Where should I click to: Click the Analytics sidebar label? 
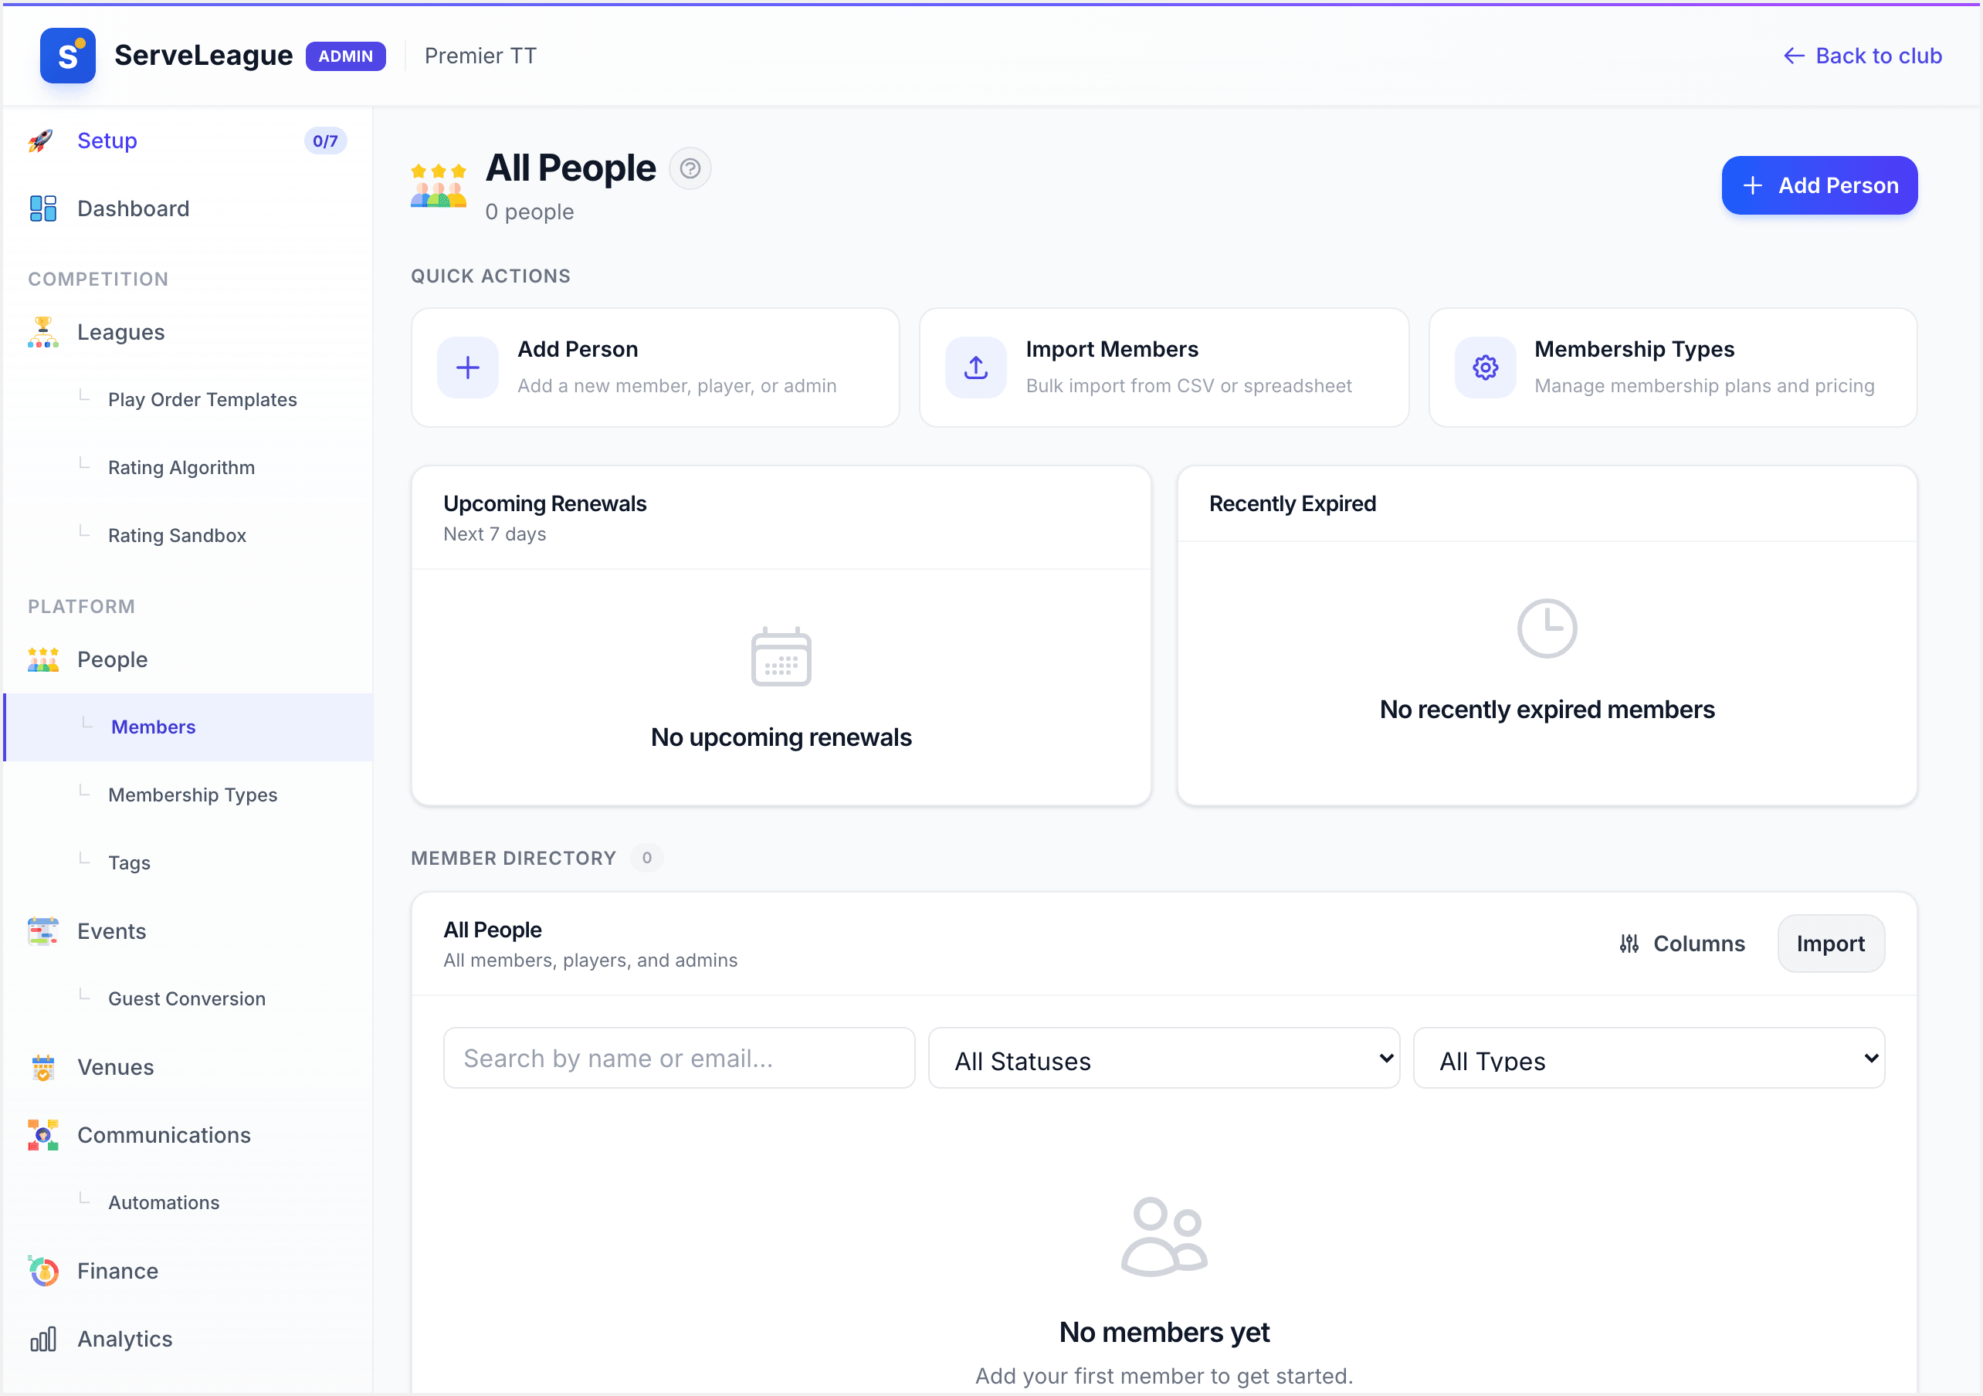click(124, 1338)
